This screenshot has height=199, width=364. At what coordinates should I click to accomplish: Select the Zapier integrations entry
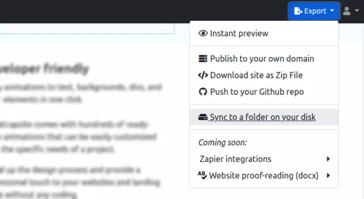[235, 159]
